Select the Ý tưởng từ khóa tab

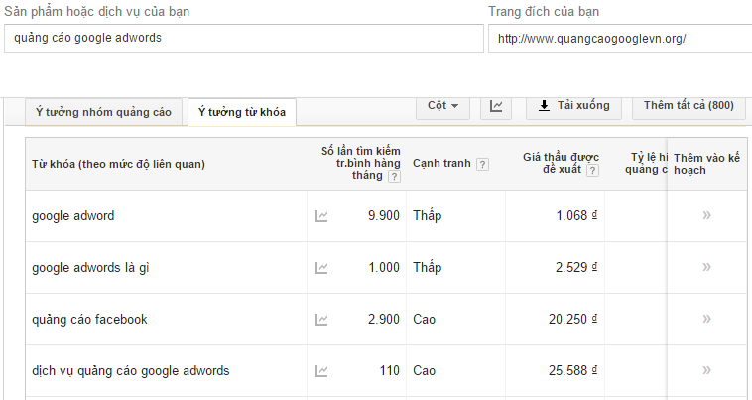click(x=242, y=113)
